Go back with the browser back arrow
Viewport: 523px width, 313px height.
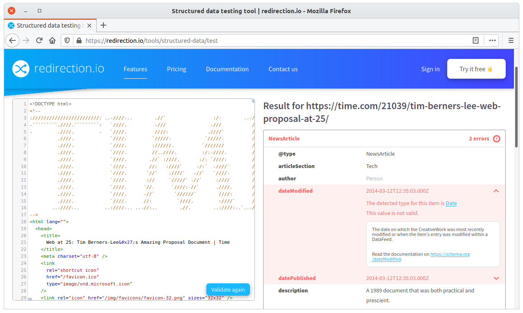click(12, 40)
